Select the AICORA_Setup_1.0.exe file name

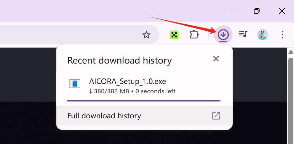(x=127, y=82)
